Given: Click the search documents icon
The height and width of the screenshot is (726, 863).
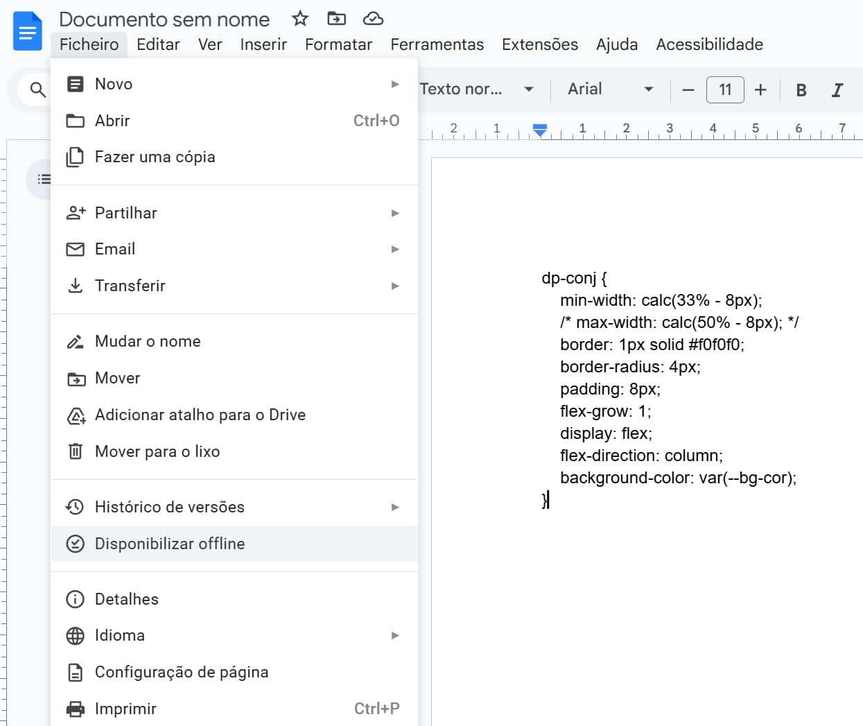Looking at the screenshot, I should 36,89.
